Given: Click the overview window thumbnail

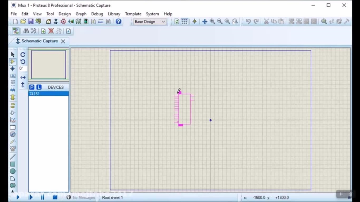Looking at the screenshot, I should click(48, 65).
